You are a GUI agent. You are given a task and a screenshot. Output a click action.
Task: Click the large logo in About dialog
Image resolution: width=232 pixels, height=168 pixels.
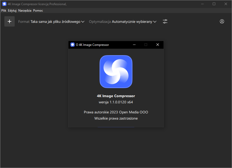point(116,72)
